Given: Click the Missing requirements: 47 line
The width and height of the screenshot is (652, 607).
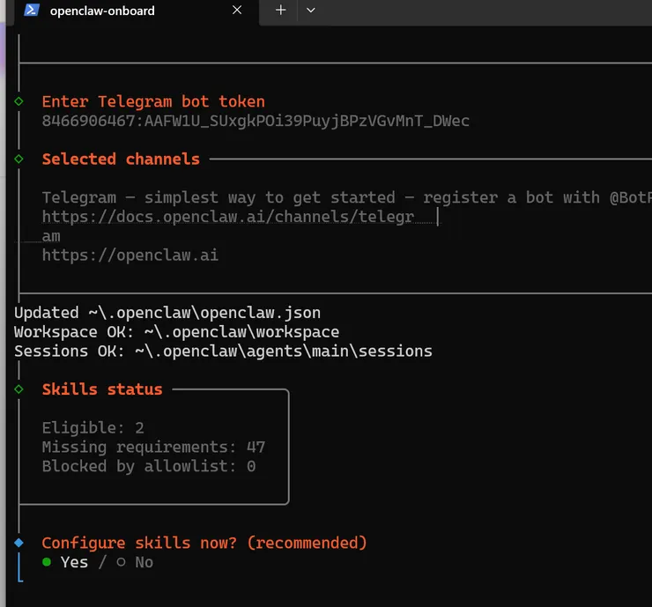Looking at the screenshot, I should [x=153, y=448].
